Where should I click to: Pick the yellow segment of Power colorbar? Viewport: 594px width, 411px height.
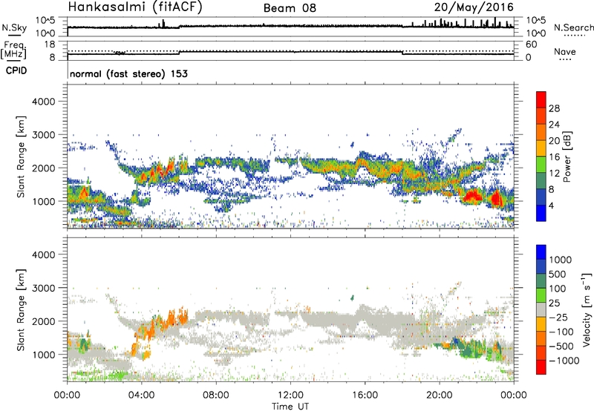click(x=541, y=148)
